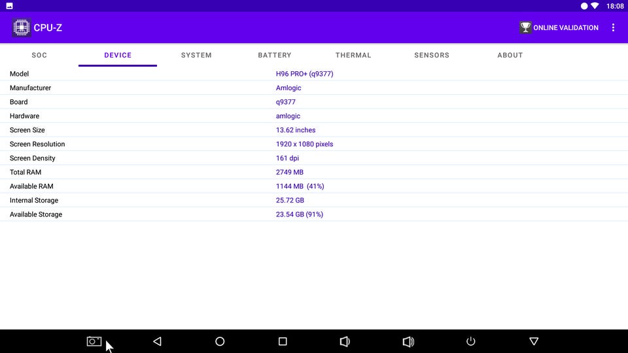
Task: Select the Device tab
Action: [x=118, y=55]
